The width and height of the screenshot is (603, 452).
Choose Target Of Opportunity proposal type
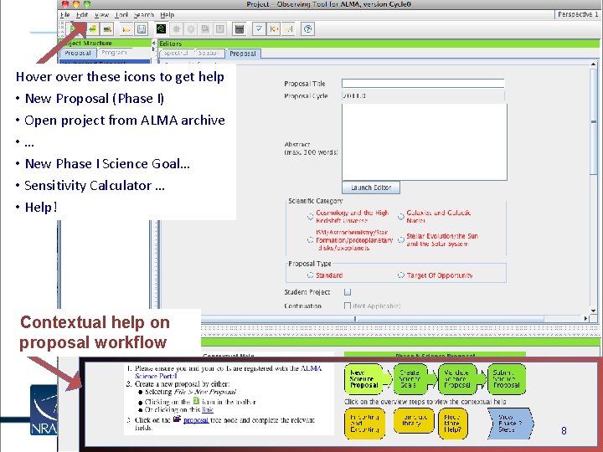tap(400, 275)
